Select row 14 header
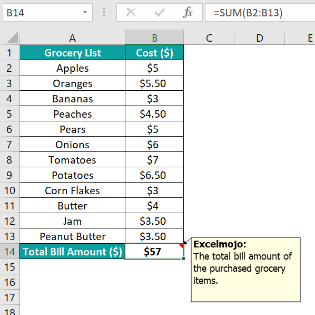 click(x=9, y=252)
